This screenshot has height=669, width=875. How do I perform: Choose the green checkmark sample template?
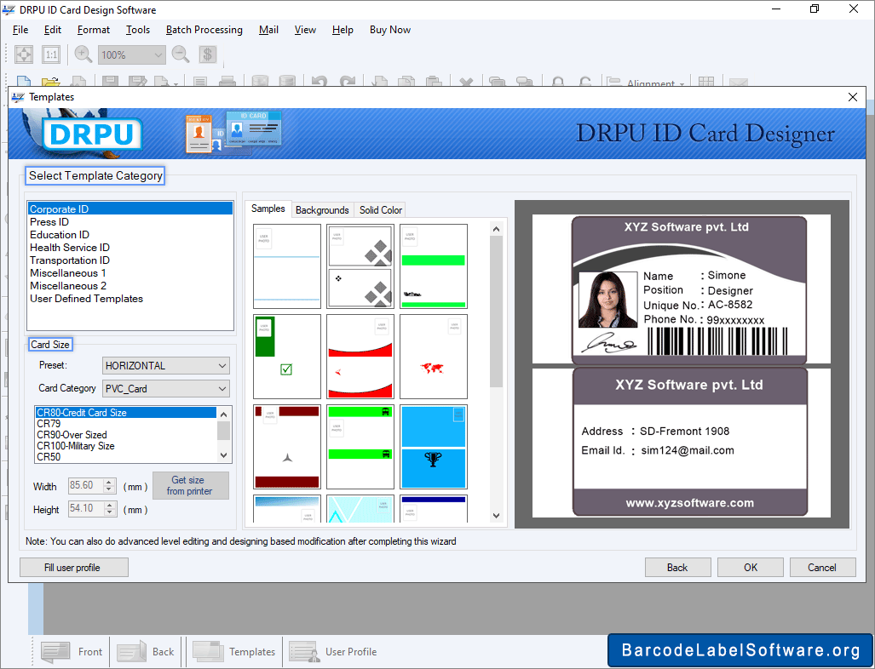coord(287,357)
